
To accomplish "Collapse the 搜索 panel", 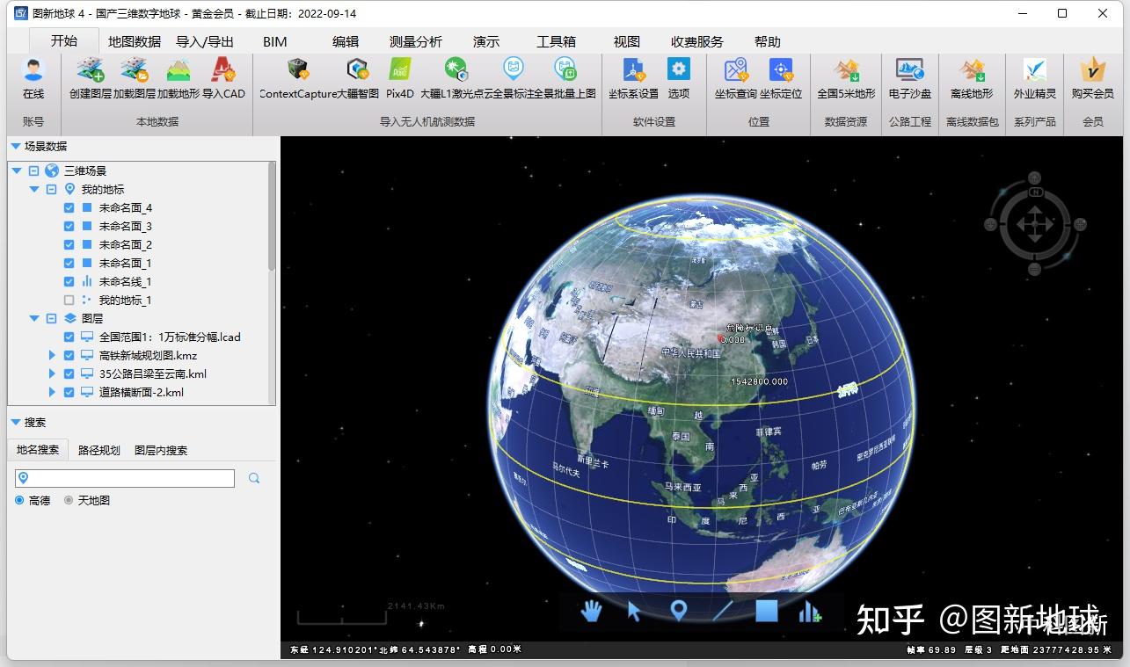I will coord(16,422).
